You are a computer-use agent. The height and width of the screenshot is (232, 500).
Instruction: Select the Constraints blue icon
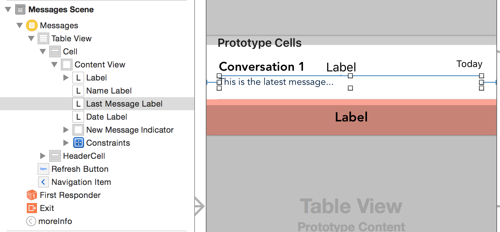[79, 143]
